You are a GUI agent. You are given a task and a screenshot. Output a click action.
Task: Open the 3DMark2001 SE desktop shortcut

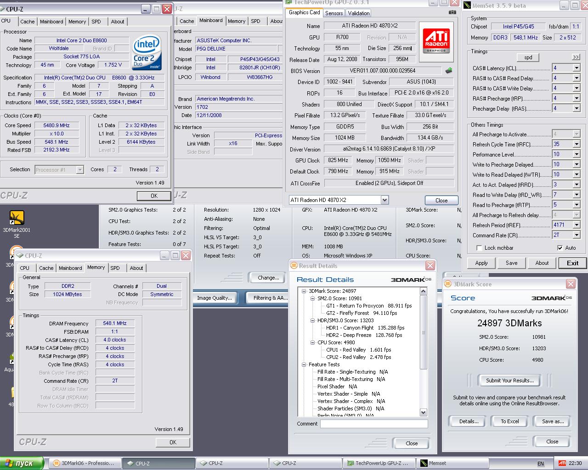click(17, 224)
